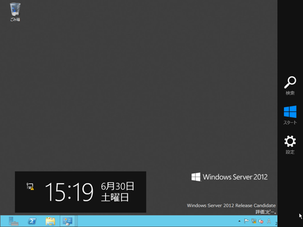
Task: Launch Server Manager from the taskbar
Action: coord(13,221)
